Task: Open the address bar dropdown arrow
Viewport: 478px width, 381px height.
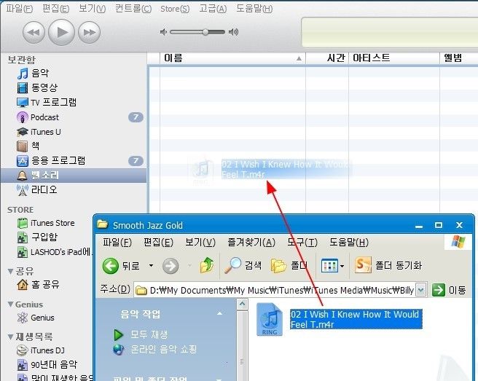Action: (x=420, y=290)
